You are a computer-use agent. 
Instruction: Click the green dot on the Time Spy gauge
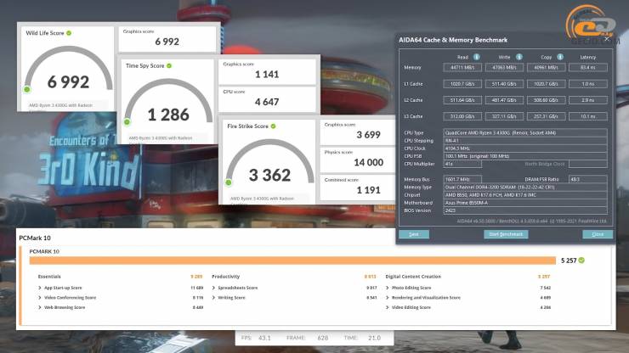pyautogui.click(x=127, y=122)
